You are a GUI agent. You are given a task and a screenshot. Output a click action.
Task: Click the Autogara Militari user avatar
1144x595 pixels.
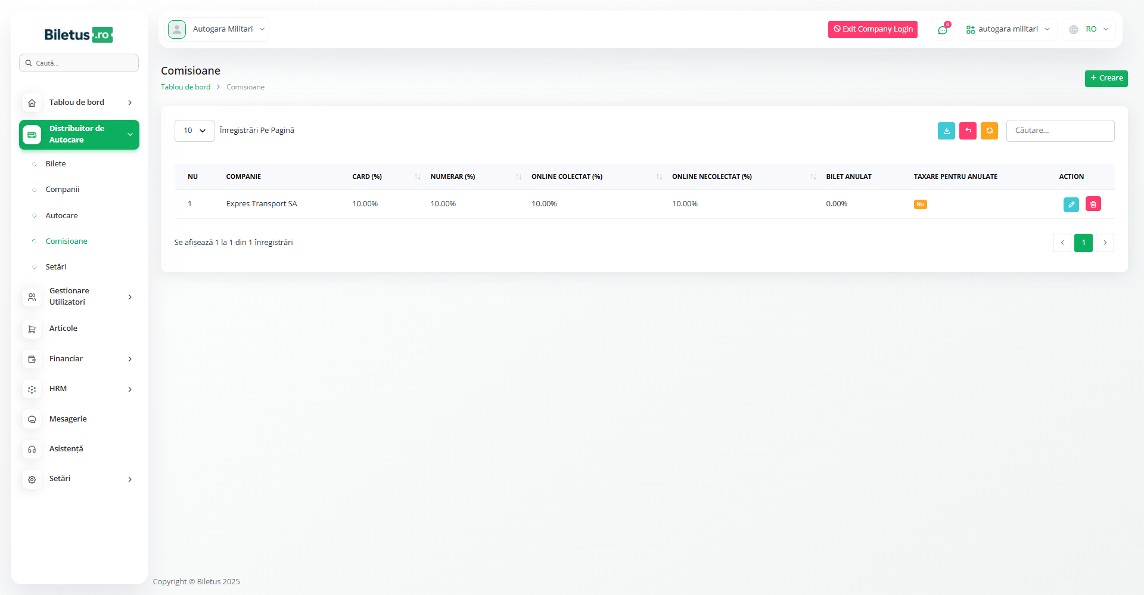177,29
